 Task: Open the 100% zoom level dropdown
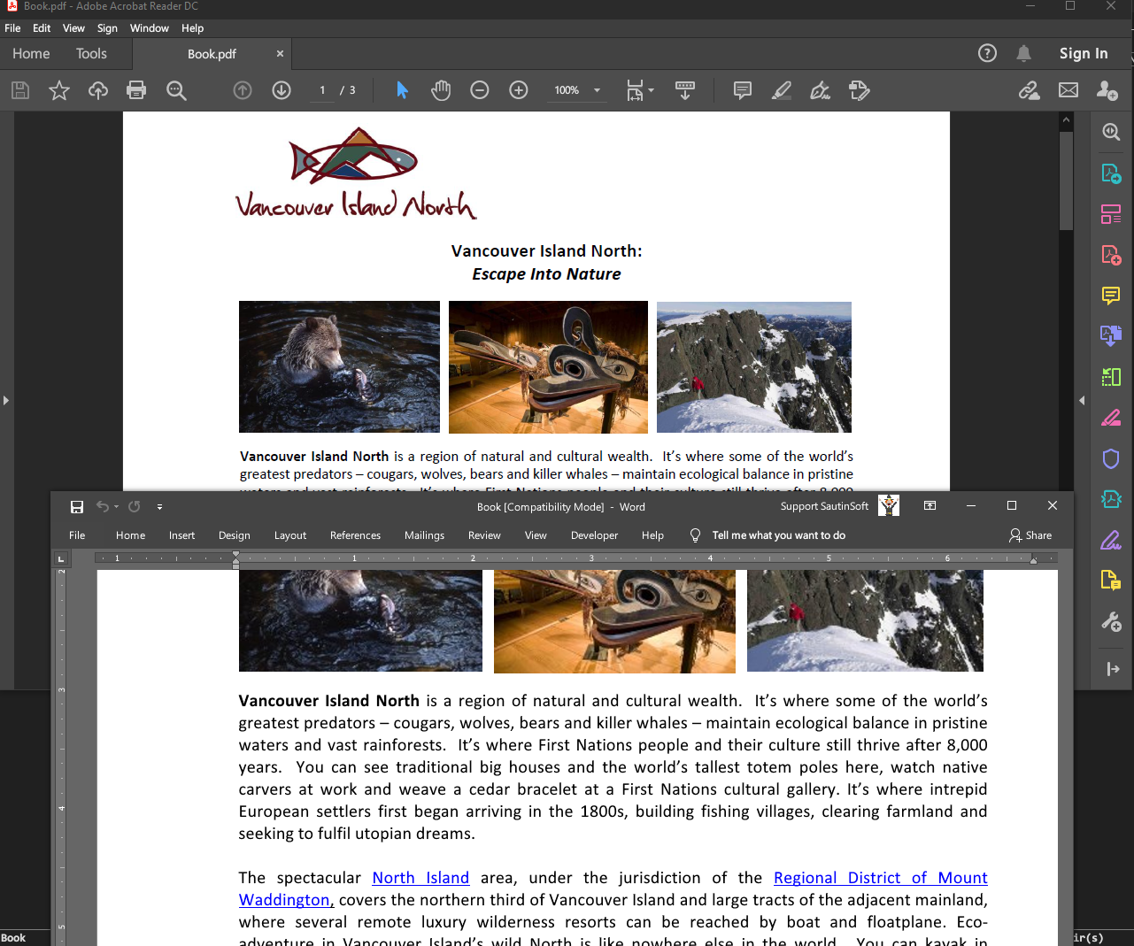click(597, 90)
